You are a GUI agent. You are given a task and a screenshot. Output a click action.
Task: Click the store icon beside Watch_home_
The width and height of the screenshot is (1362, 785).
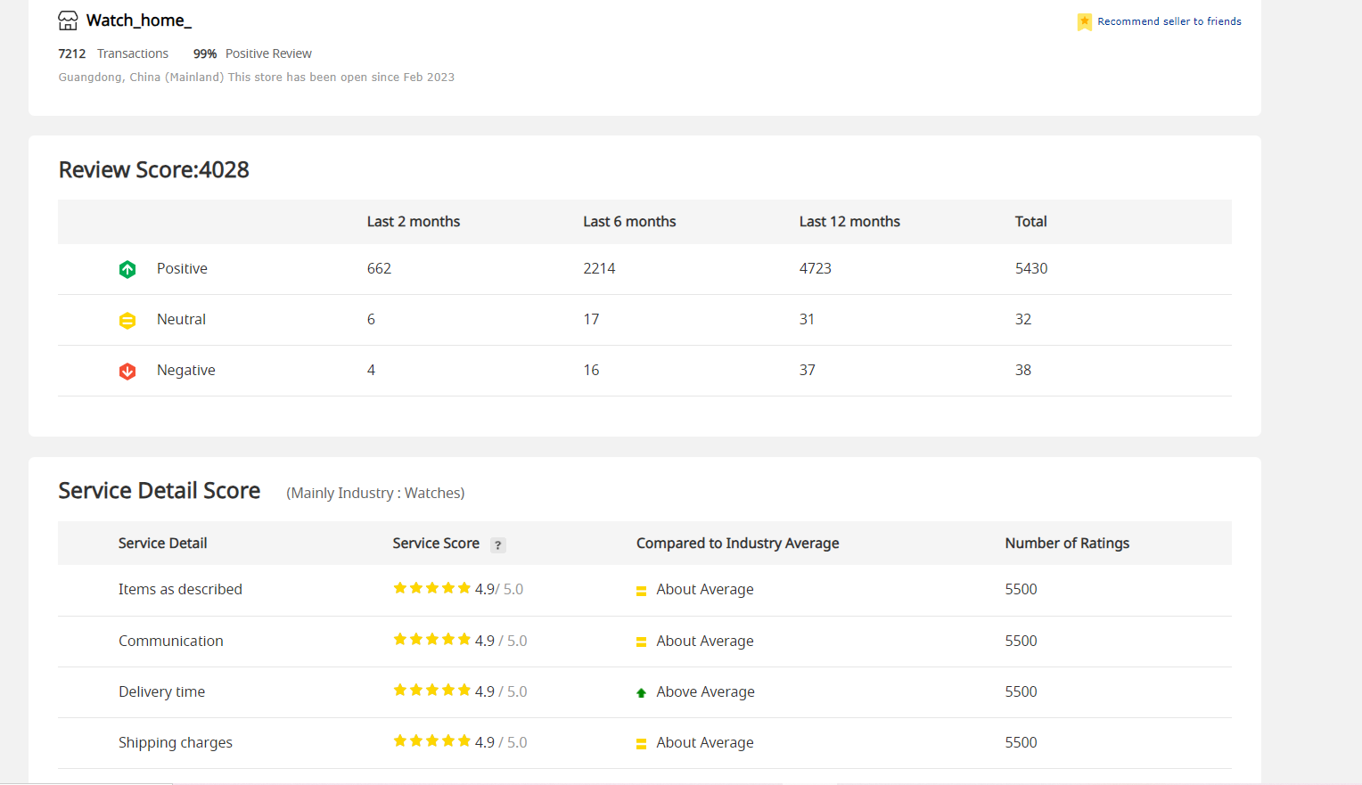tap(68, 20)
